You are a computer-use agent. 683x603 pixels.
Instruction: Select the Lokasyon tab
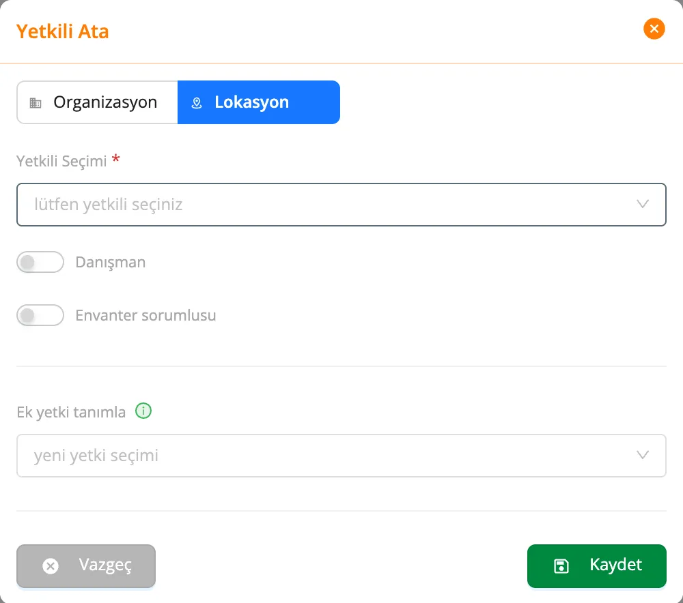click(x=259, y=102)
